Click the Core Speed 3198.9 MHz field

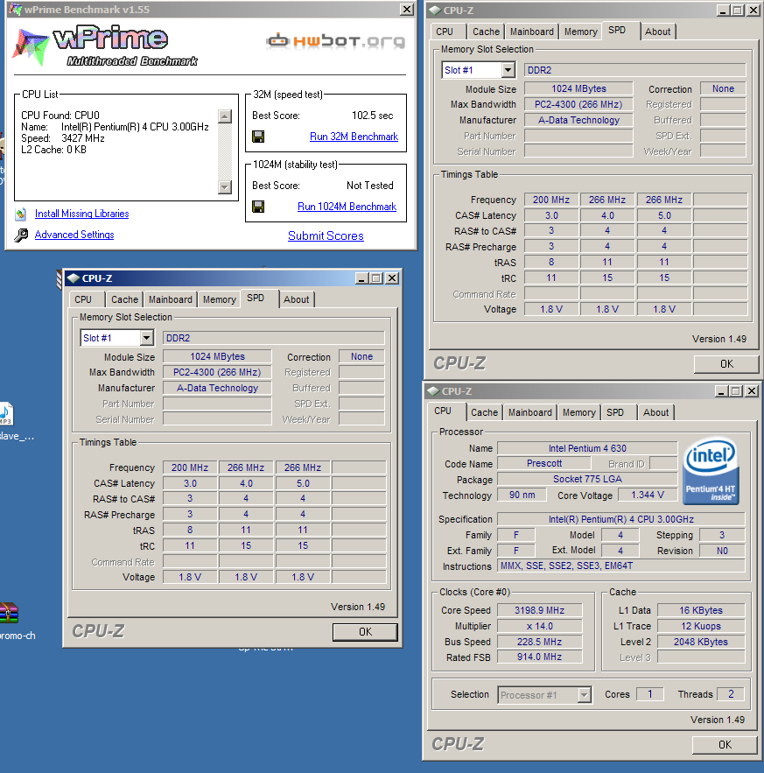[540, 610]
